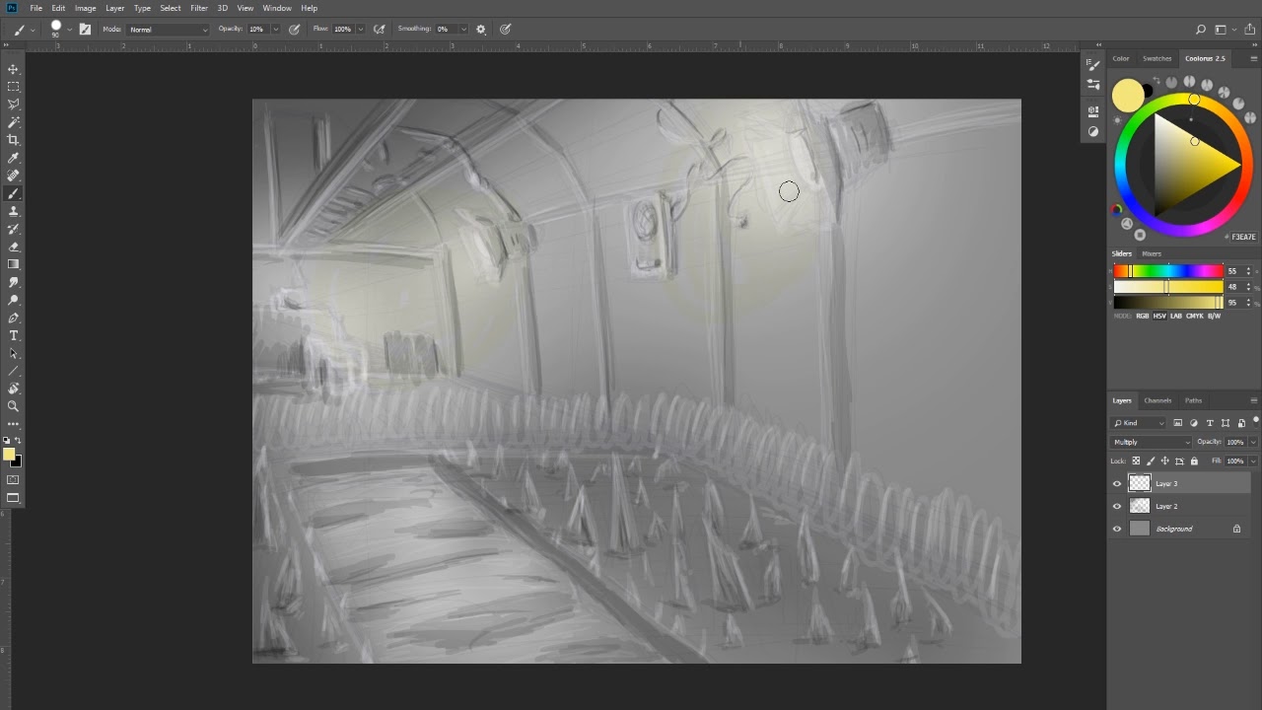Select the Smudge tool

tap(13, 282)
